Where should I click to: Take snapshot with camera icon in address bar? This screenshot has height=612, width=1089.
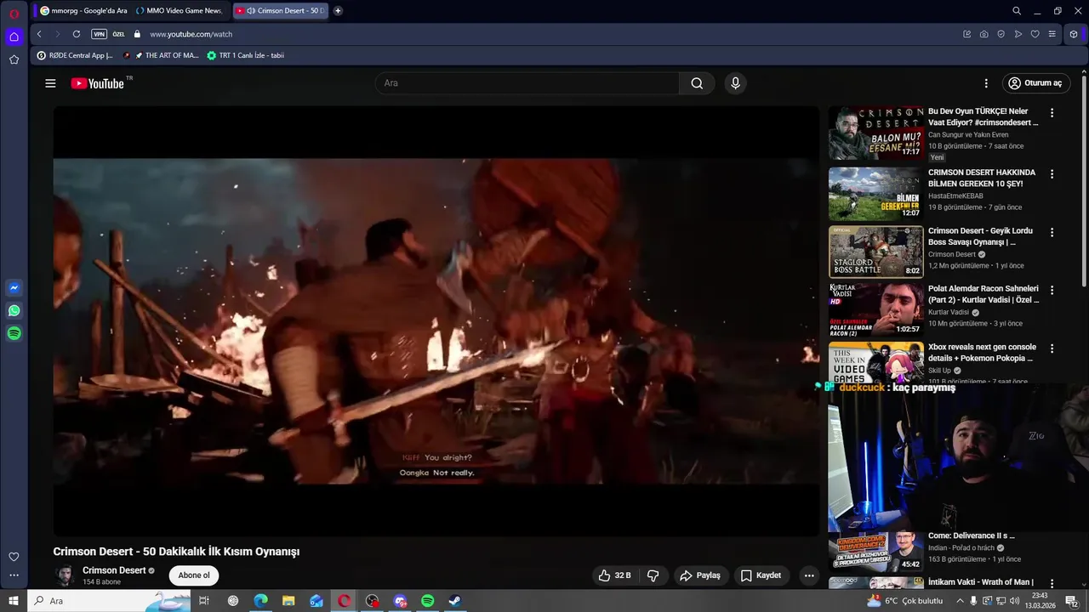click(x=984, y=34)
